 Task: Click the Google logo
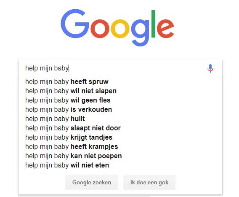(117, 27)
